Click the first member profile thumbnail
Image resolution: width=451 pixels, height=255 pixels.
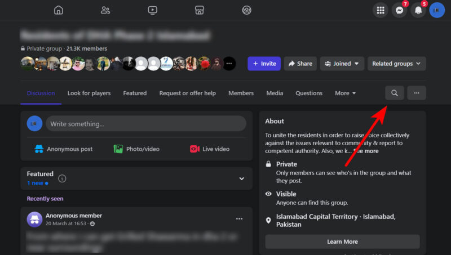(27, 64)
